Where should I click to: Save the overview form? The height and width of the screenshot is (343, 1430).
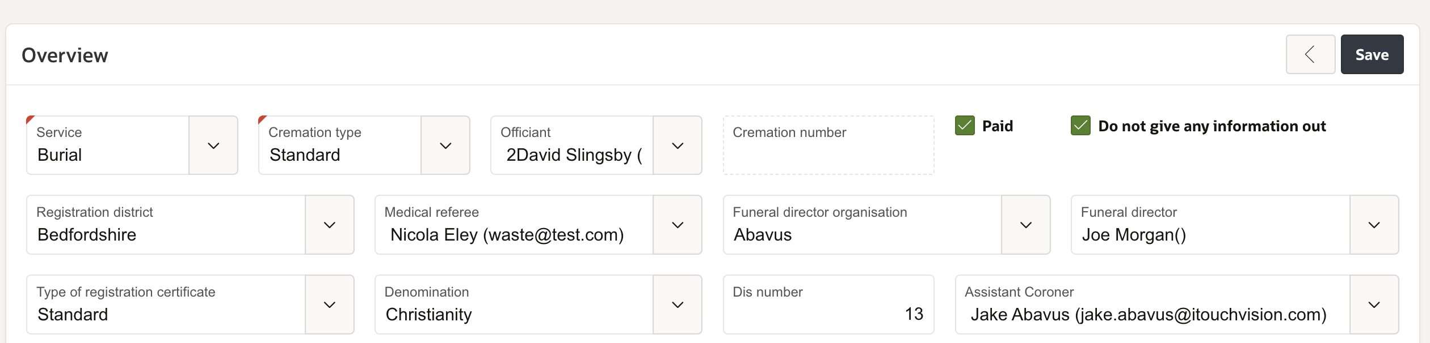point(1372,55)
